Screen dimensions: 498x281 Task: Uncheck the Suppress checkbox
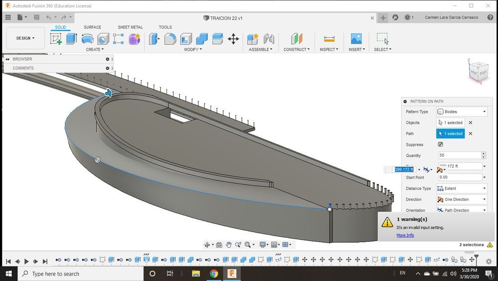coord(440,145)
